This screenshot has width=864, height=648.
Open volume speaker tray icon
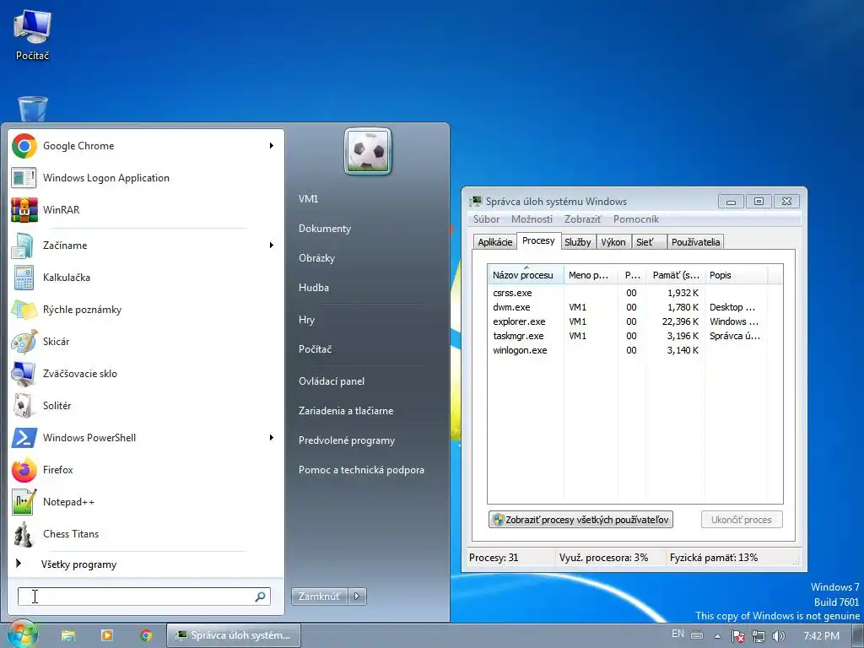pyautogui.click(x=778, y=636)
